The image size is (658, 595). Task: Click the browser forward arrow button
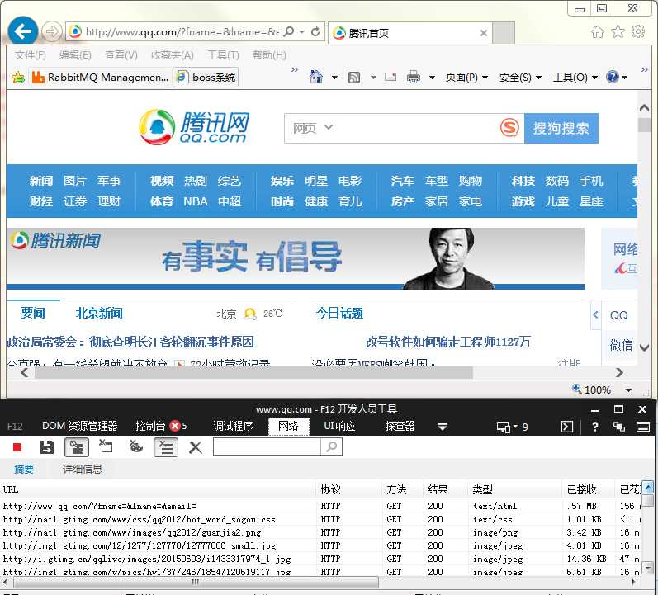[x=52, y=31]
